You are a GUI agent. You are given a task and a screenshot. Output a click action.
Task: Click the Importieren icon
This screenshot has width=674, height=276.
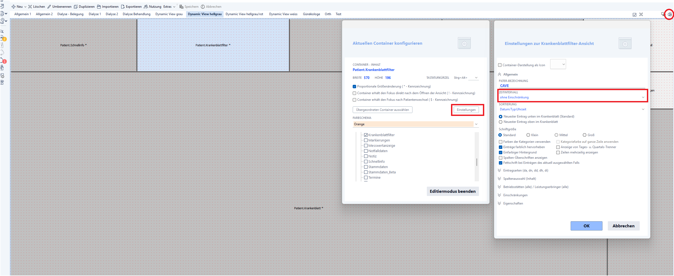[x=99, y=7]
